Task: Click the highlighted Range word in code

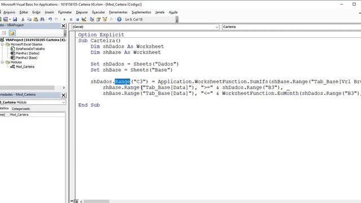Action: point(122,81)
